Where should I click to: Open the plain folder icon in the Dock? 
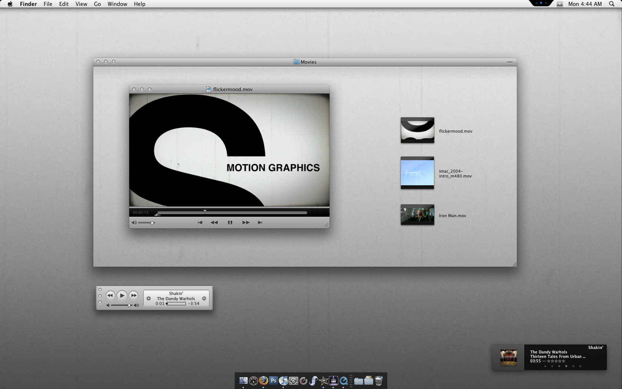point(358,380)
